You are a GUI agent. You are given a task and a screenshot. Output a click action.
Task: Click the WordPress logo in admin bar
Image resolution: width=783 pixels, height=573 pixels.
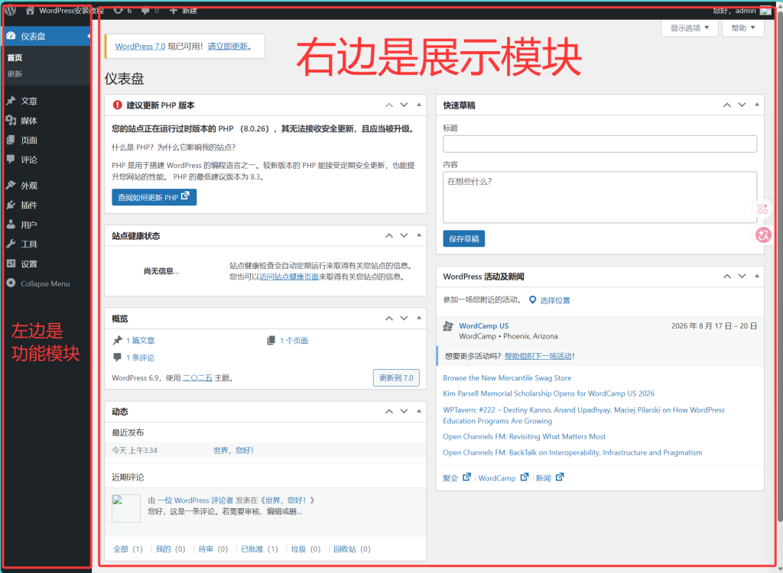click(x=10, y=10)
